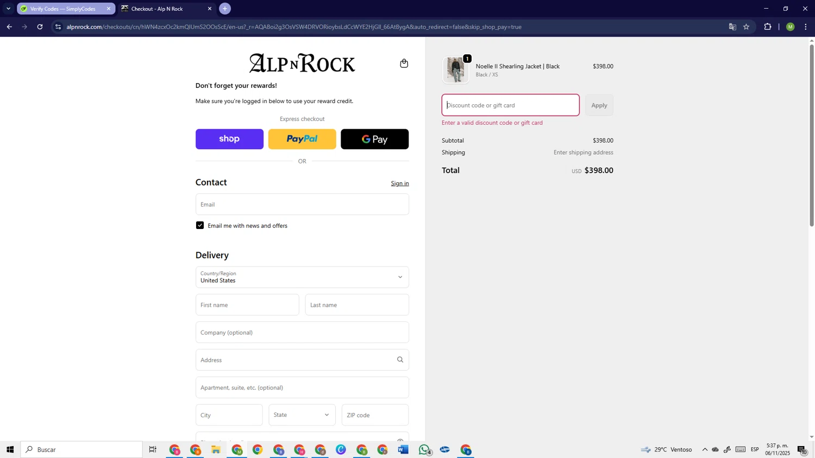Open the Sign in link
The width and height of the screenshot is (815, 458).
[x=400, y=183]
